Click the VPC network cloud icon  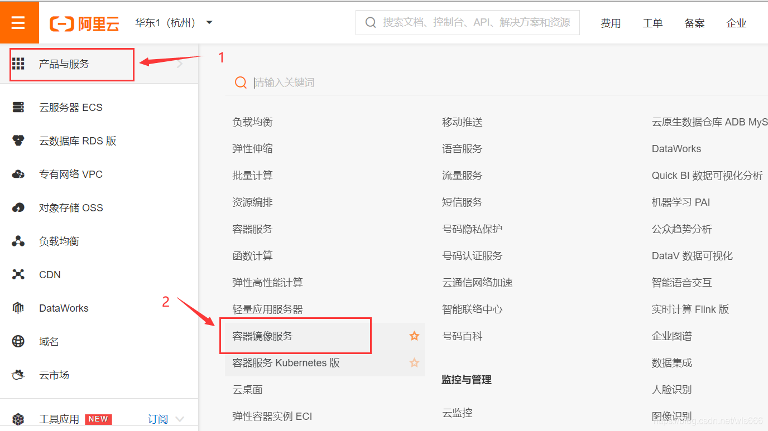[18, 175]
